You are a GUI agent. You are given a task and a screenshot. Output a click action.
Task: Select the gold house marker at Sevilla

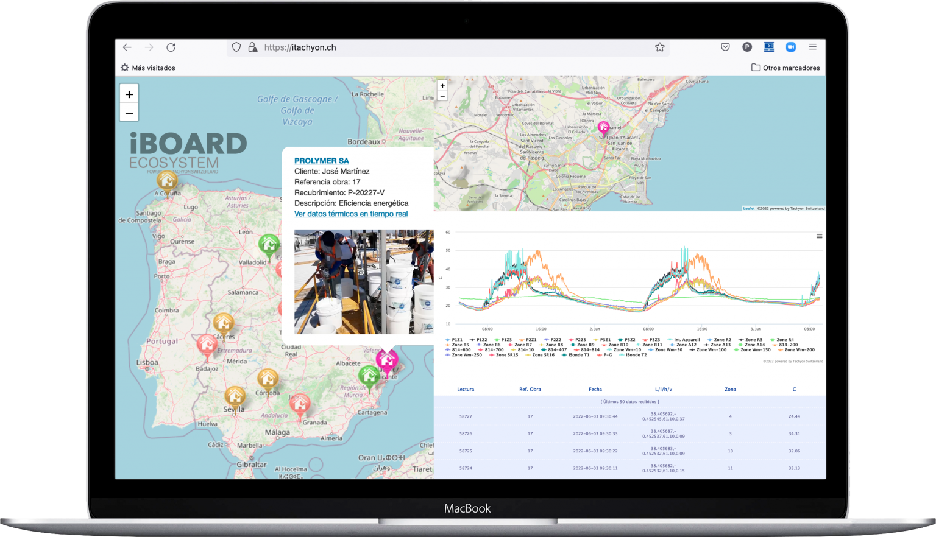point(235,396)
